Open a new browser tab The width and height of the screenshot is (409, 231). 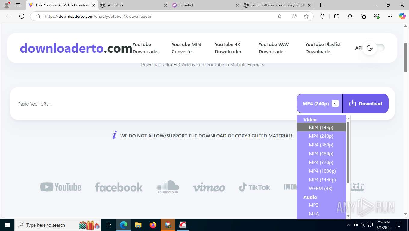coord(321,5)
